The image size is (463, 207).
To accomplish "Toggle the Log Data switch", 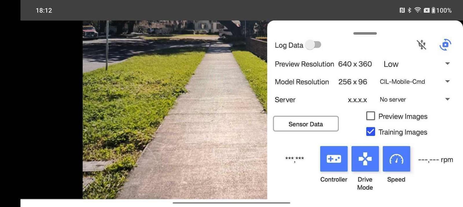I will coord(313,45).
